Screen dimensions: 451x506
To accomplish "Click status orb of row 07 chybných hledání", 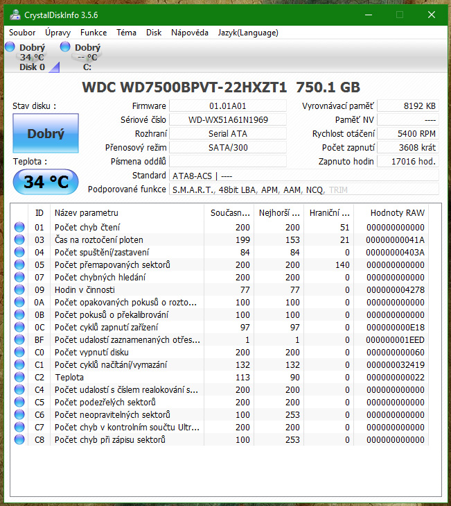I will point(19,277).
